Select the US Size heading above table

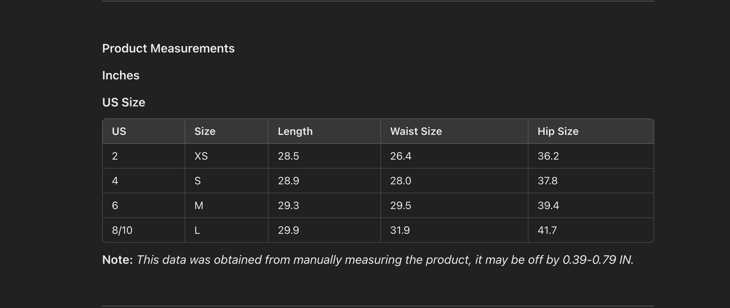pos(124,102)
